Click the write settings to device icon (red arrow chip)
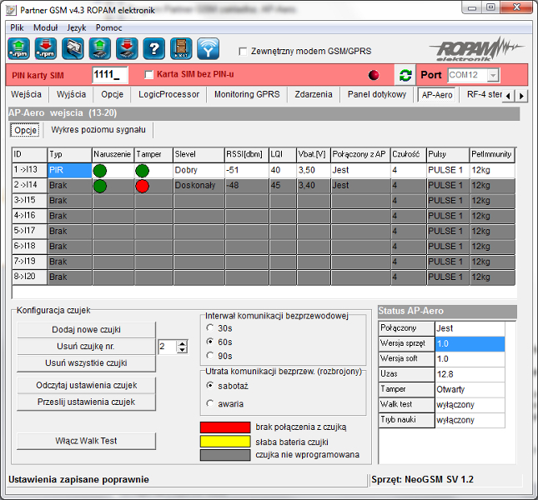This screenshot has width=538, height=500. tap(126, 49)
